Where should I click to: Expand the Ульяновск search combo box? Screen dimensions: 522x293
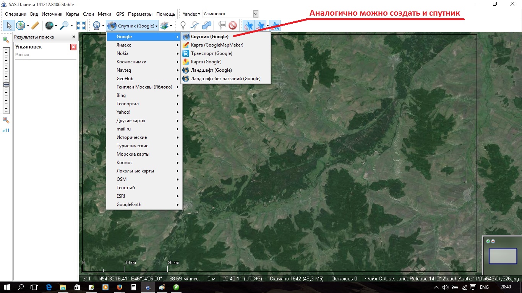click(x=256, y=14)
